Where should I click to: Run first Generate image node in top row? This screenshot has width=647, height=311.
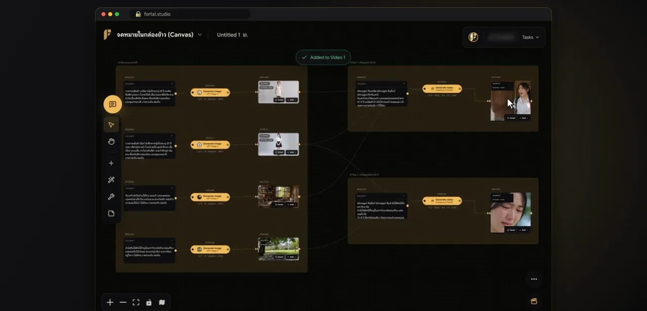[x=210, y=92]
